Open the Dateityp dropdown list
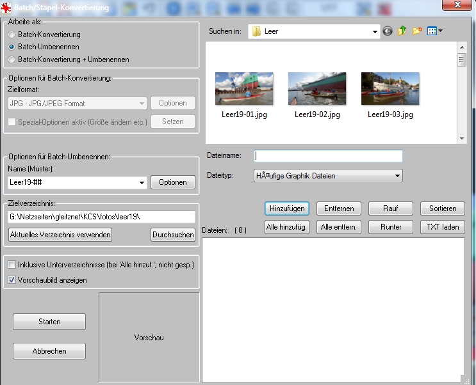Viewport: 476px width, 385px height. coord(397,176)
